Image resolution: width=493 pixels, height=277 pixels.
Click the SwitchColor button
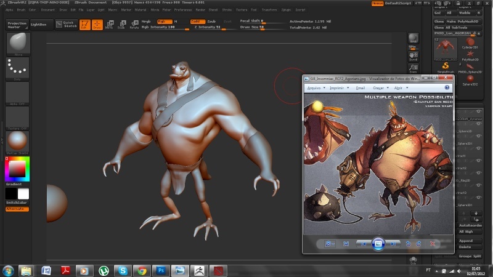tap(17, 203)
